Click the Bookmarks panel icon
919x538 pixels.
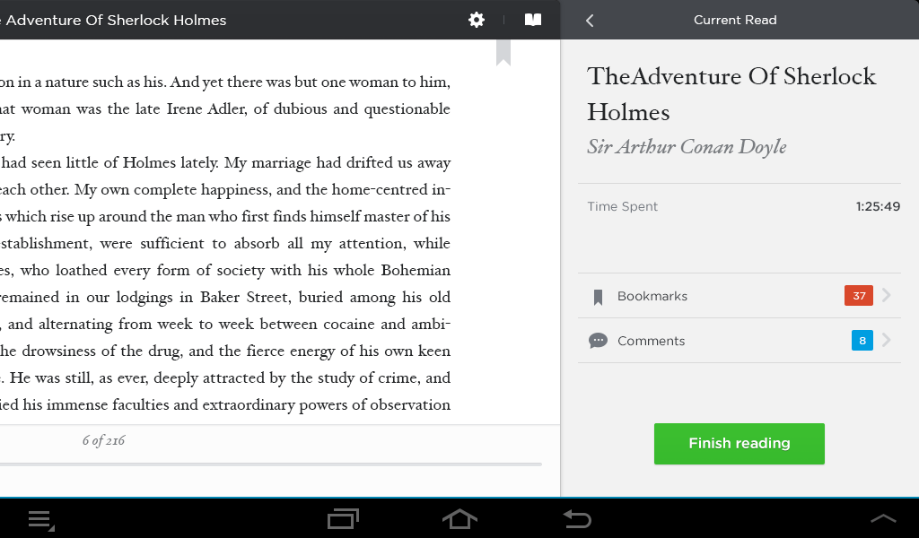(x=596, y=295)
